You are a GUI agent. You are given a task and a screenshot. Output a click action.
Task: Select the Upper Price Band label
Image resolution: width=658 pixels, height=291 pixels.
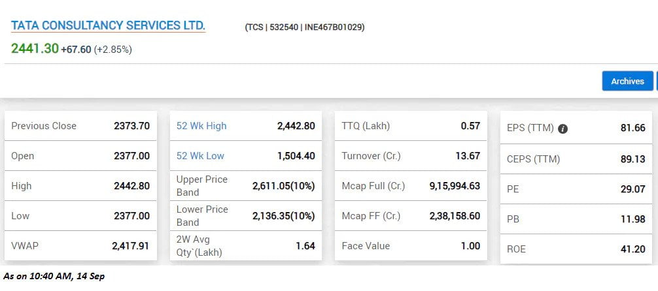tap(202, 185)
